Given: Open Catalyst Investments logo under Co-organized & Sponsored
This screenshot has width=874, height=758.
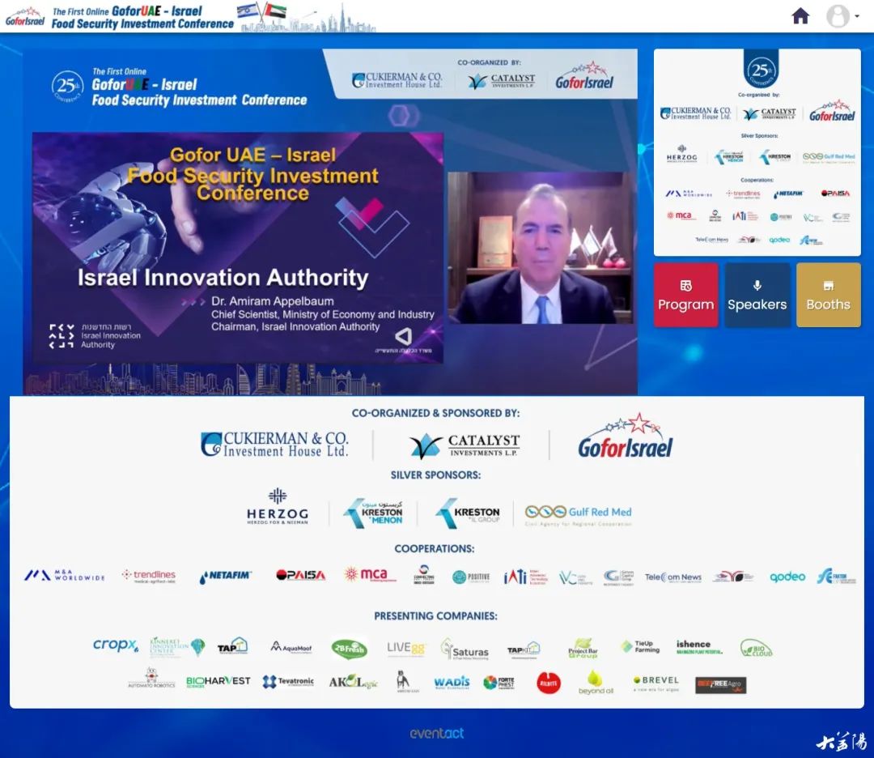Looking at the screenshot, I should coord(465,445).
